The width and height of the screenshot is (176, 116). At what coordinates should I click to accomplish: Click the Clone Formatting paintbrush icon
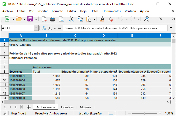pyautogui.click(x=102, y=19)
